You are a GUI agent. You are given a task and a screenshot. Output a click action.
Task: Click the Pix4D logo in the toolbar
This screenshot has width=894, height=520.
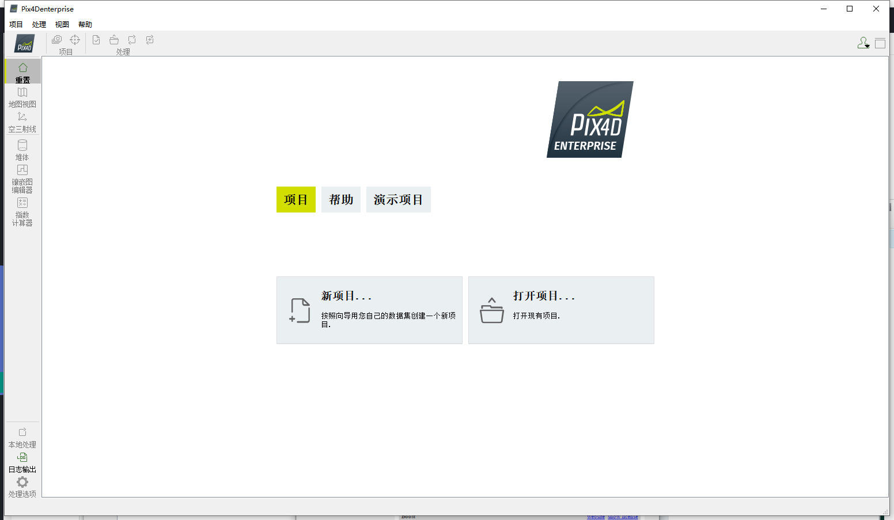[x=24, y=44]
